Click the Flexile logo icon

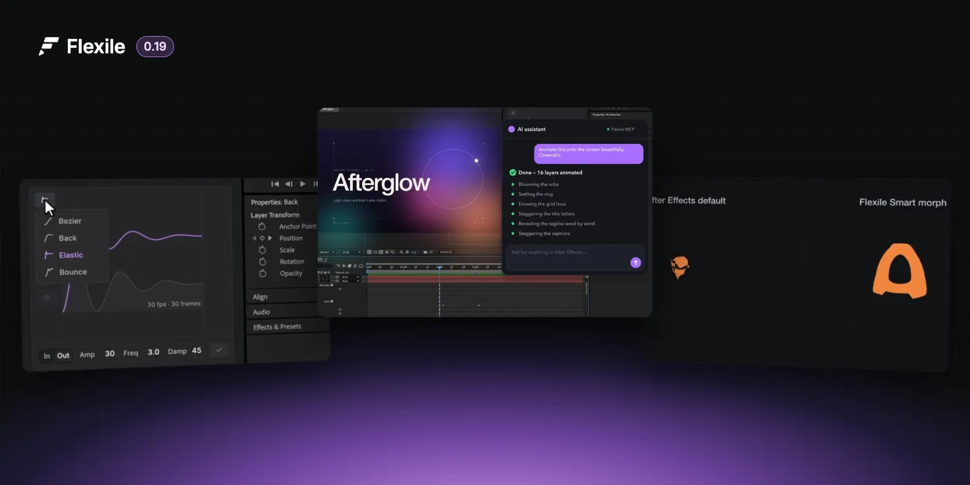click(x=48, y=46)
